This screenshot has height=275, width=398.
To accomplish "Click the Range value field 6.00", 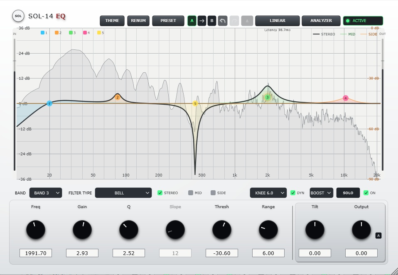I will click(268, 253).
